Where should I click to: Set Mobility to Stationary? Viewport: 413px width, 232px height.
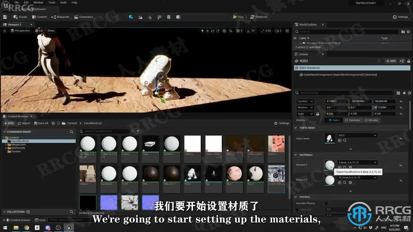pos(352,120)
